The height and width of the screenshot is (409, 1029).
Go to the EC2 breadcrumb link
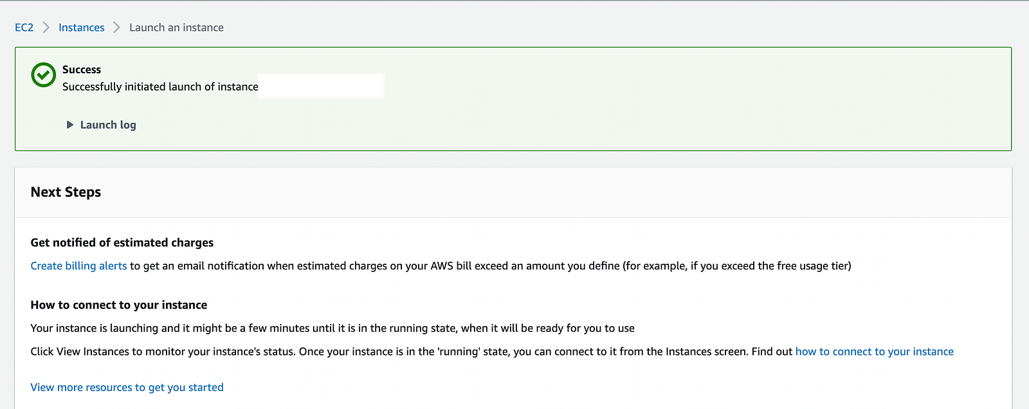pyautogui.click(x=24, y=28)
